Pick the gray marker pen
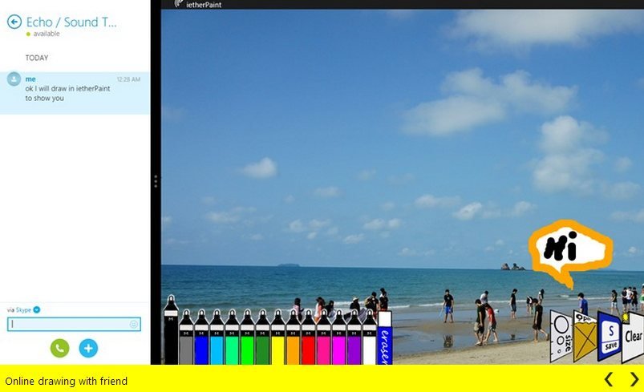The image size is (644, 392). 186,337
